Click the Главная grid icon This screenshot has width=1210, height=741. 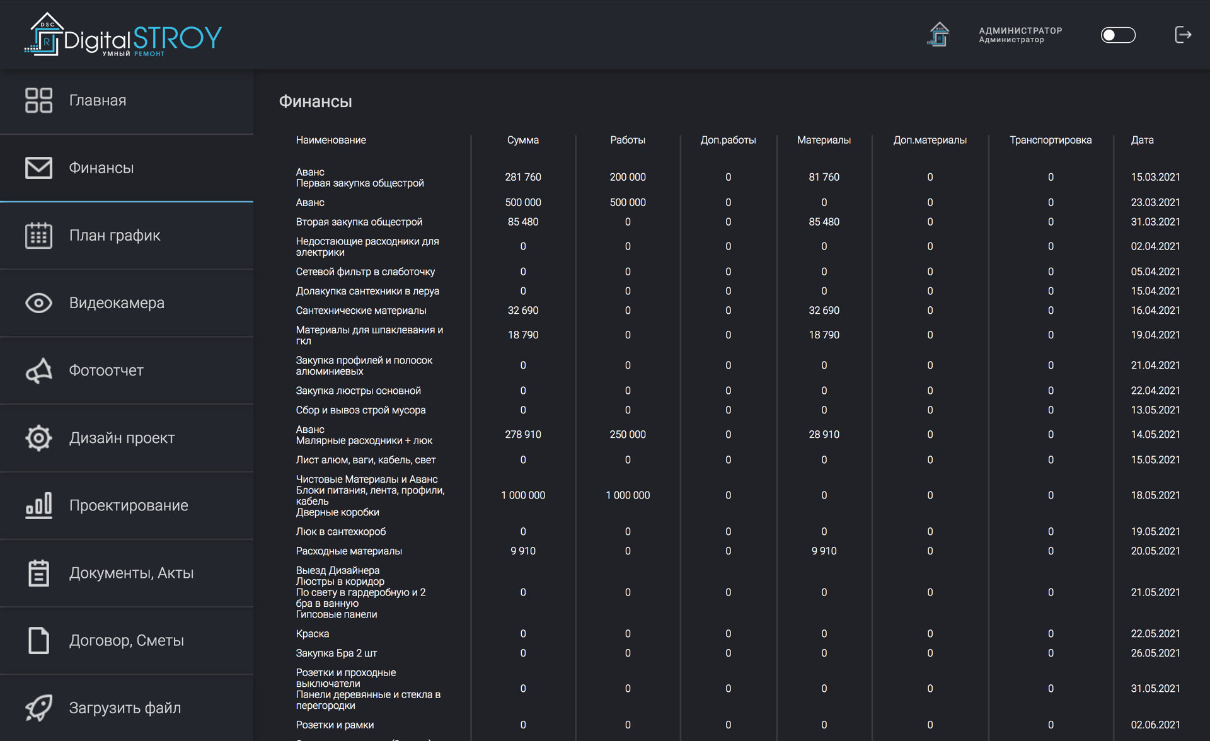pos(38,100)
